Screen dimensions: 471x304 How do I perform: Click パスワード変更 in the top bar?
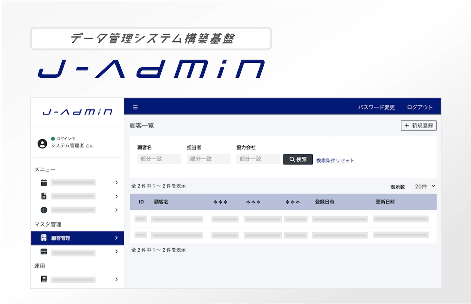tap(376, 107)
